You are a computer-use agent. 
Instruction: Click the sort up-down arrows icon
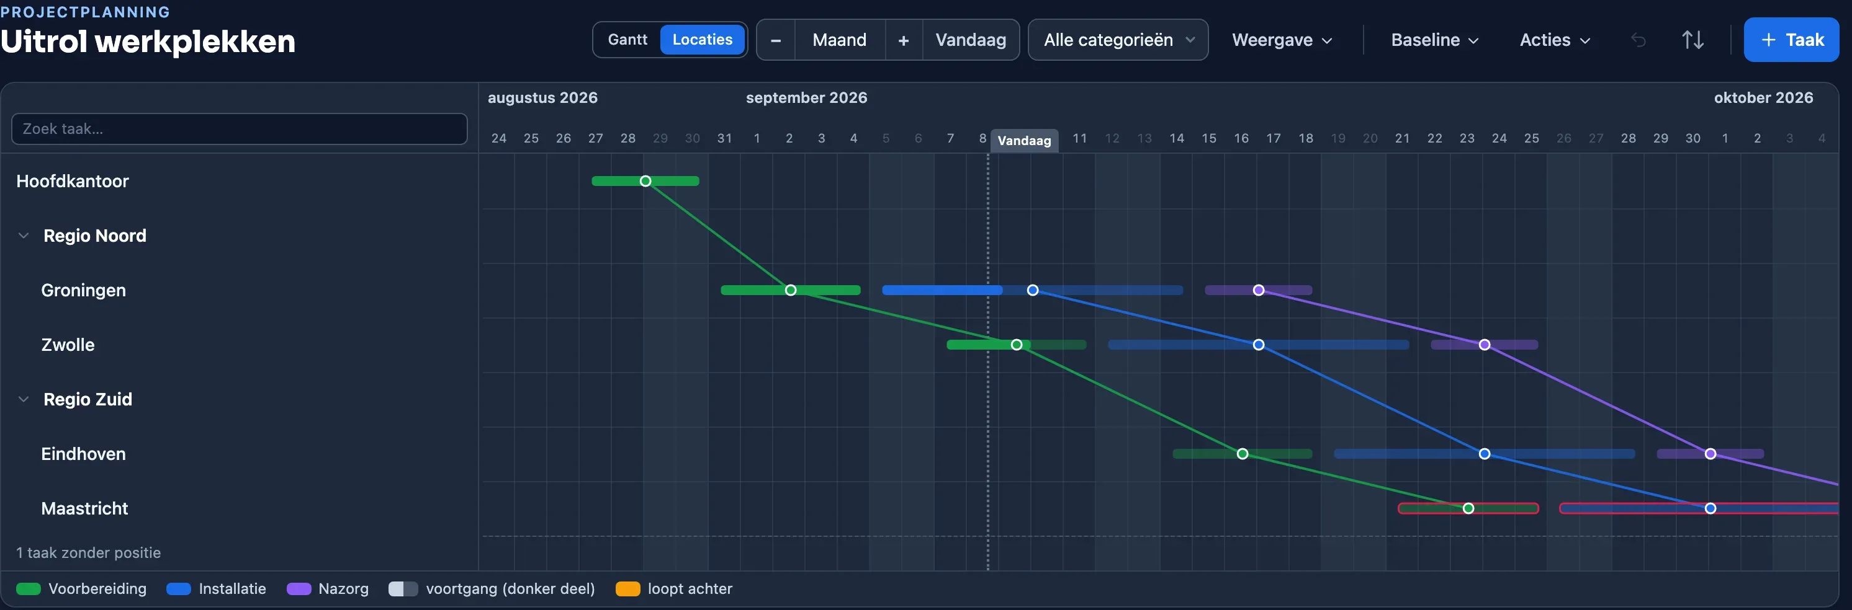coord(1692,40)
